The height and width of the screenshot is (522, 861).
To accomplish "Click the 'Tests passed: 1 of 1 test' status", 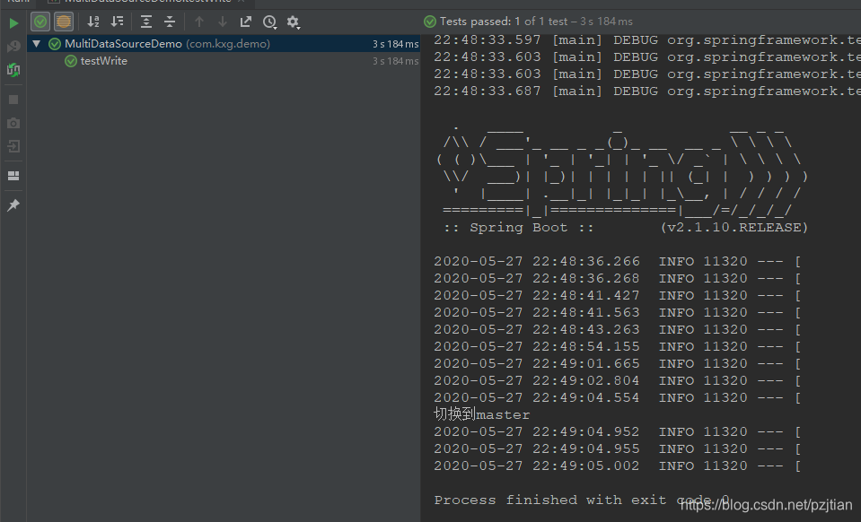I will [x=528, y=22].
